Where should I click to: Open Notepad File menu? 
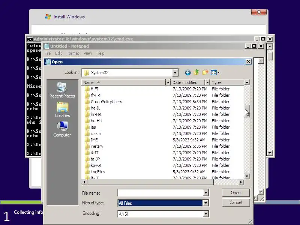click(48, 53)
